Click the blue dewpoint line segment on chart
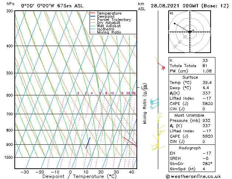Image resolution: width=232 pixels, height=179 pixels. pos(88,142)
